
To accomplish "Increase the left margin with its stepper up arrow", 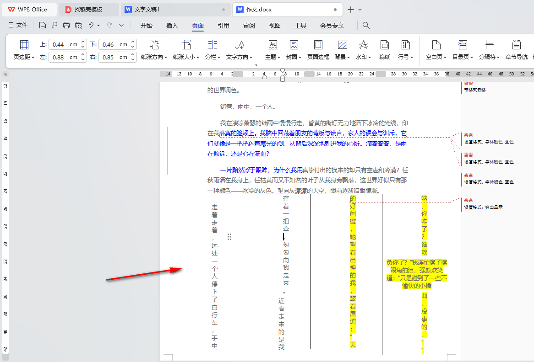I will pos(83,55).
